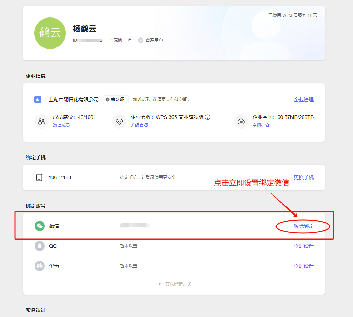Click the 普通用户 label

[x=154, y=40]
